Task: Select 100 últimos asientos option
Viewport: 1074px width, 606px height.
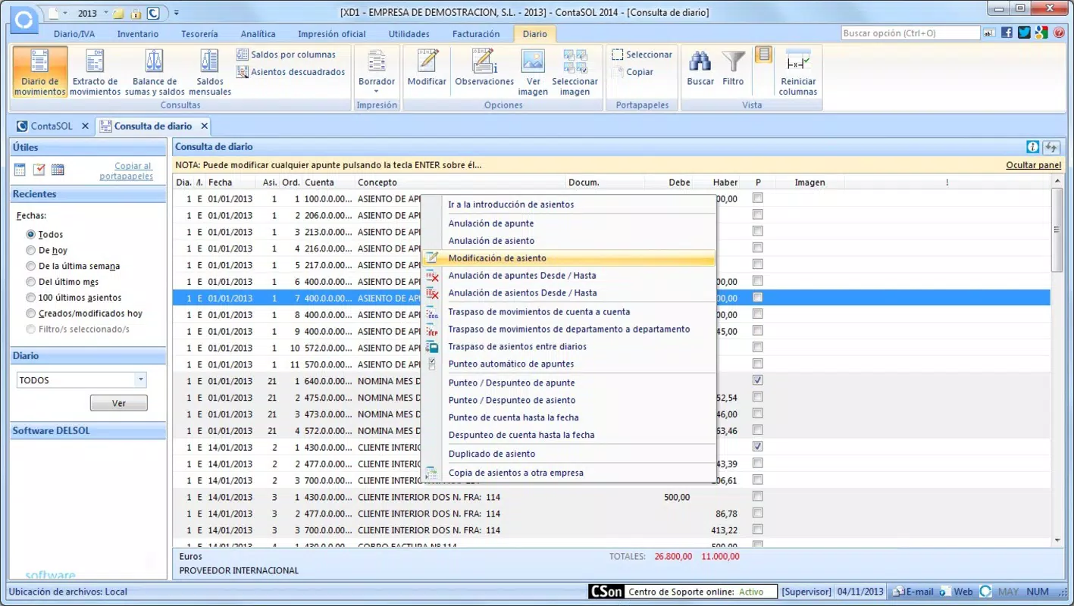Action: click(x=30, y=298)
